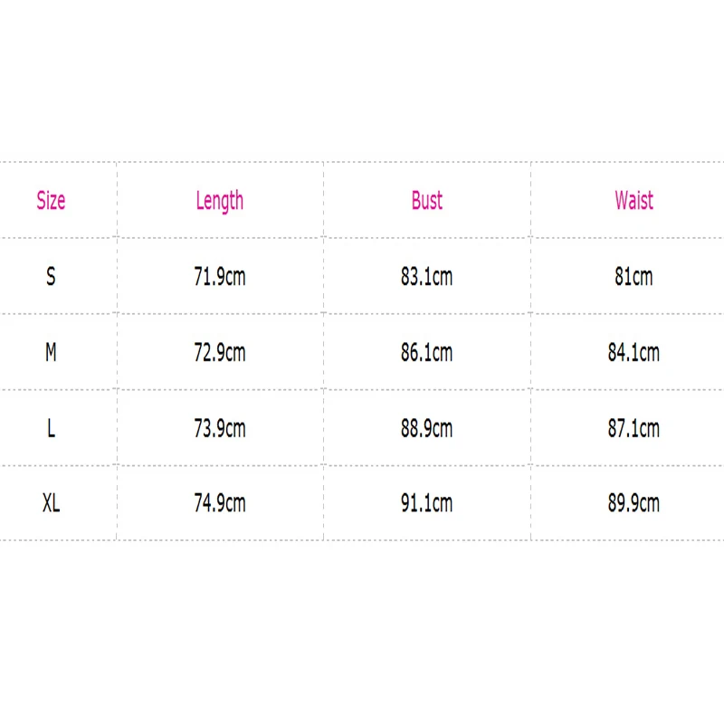This screenshot has width=724, height=724.
Task: Click the Size column header
Action: coord(51,201)
